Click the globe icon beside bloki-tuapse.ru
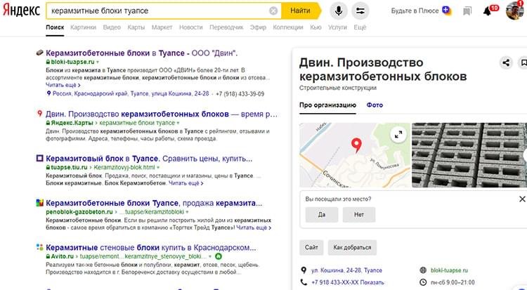Viewport: 527px width, 290px height. (423, 270)
